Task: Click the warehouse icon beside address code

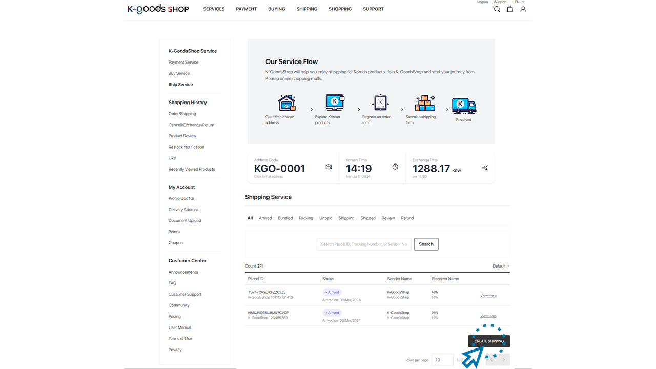Action: click(329, 167)
